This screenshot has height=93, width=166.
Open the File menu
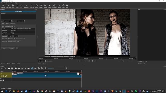[2, 3]
